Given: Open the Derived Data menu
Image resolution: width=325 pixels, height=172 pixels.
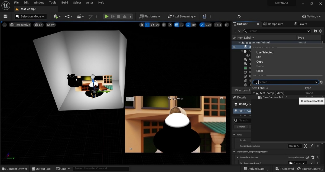Looking at the screenshot, I should [x=254, y=169].
